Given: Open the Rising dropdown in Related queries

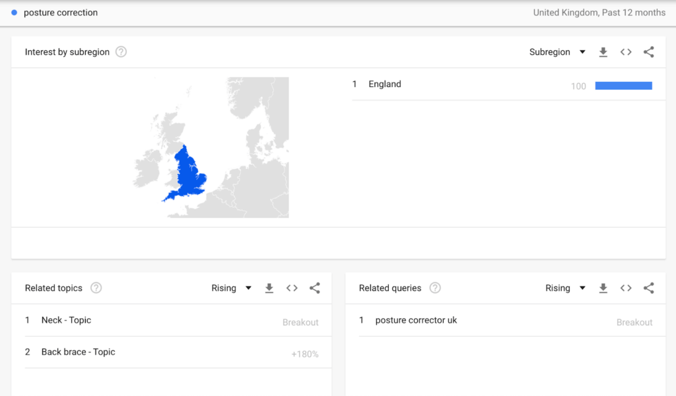Looking at the screenshot, I should [565, 288].
